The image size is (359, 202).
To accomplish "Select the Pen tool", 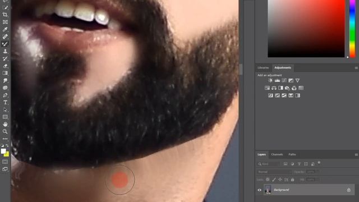I will pos(5,95).
